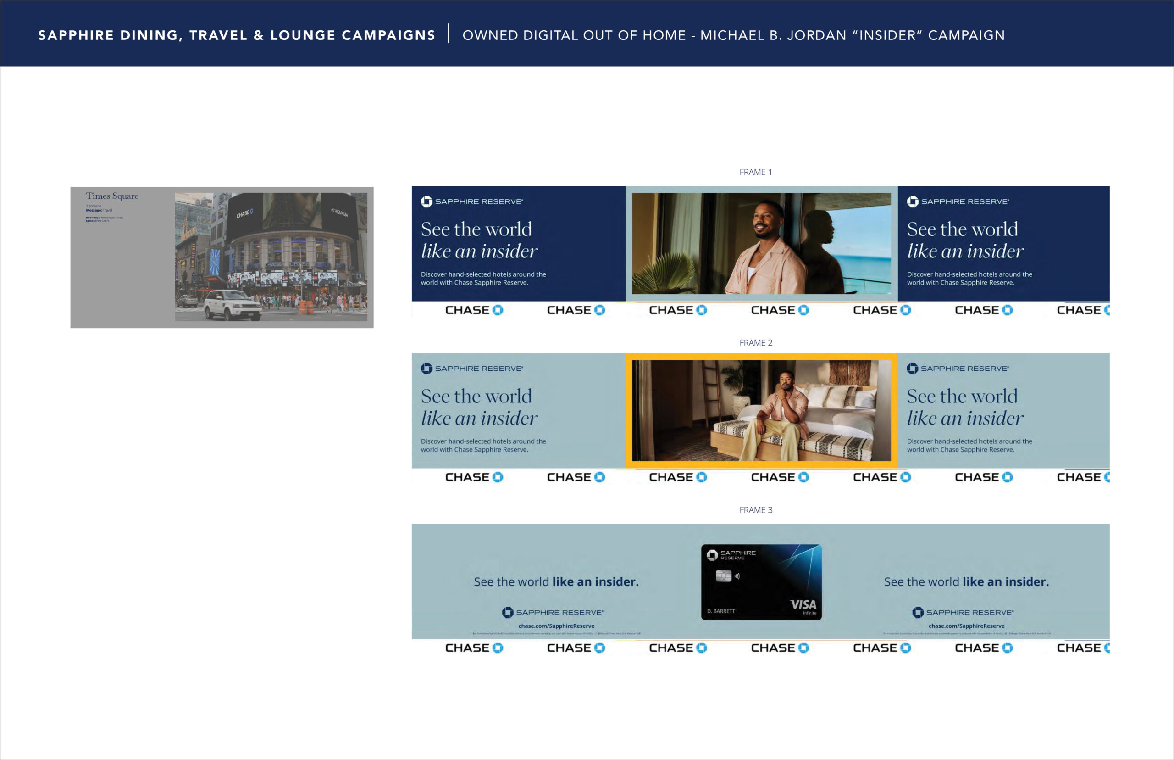
Task: Click the Times Square heading text
Action: point(112,196)
